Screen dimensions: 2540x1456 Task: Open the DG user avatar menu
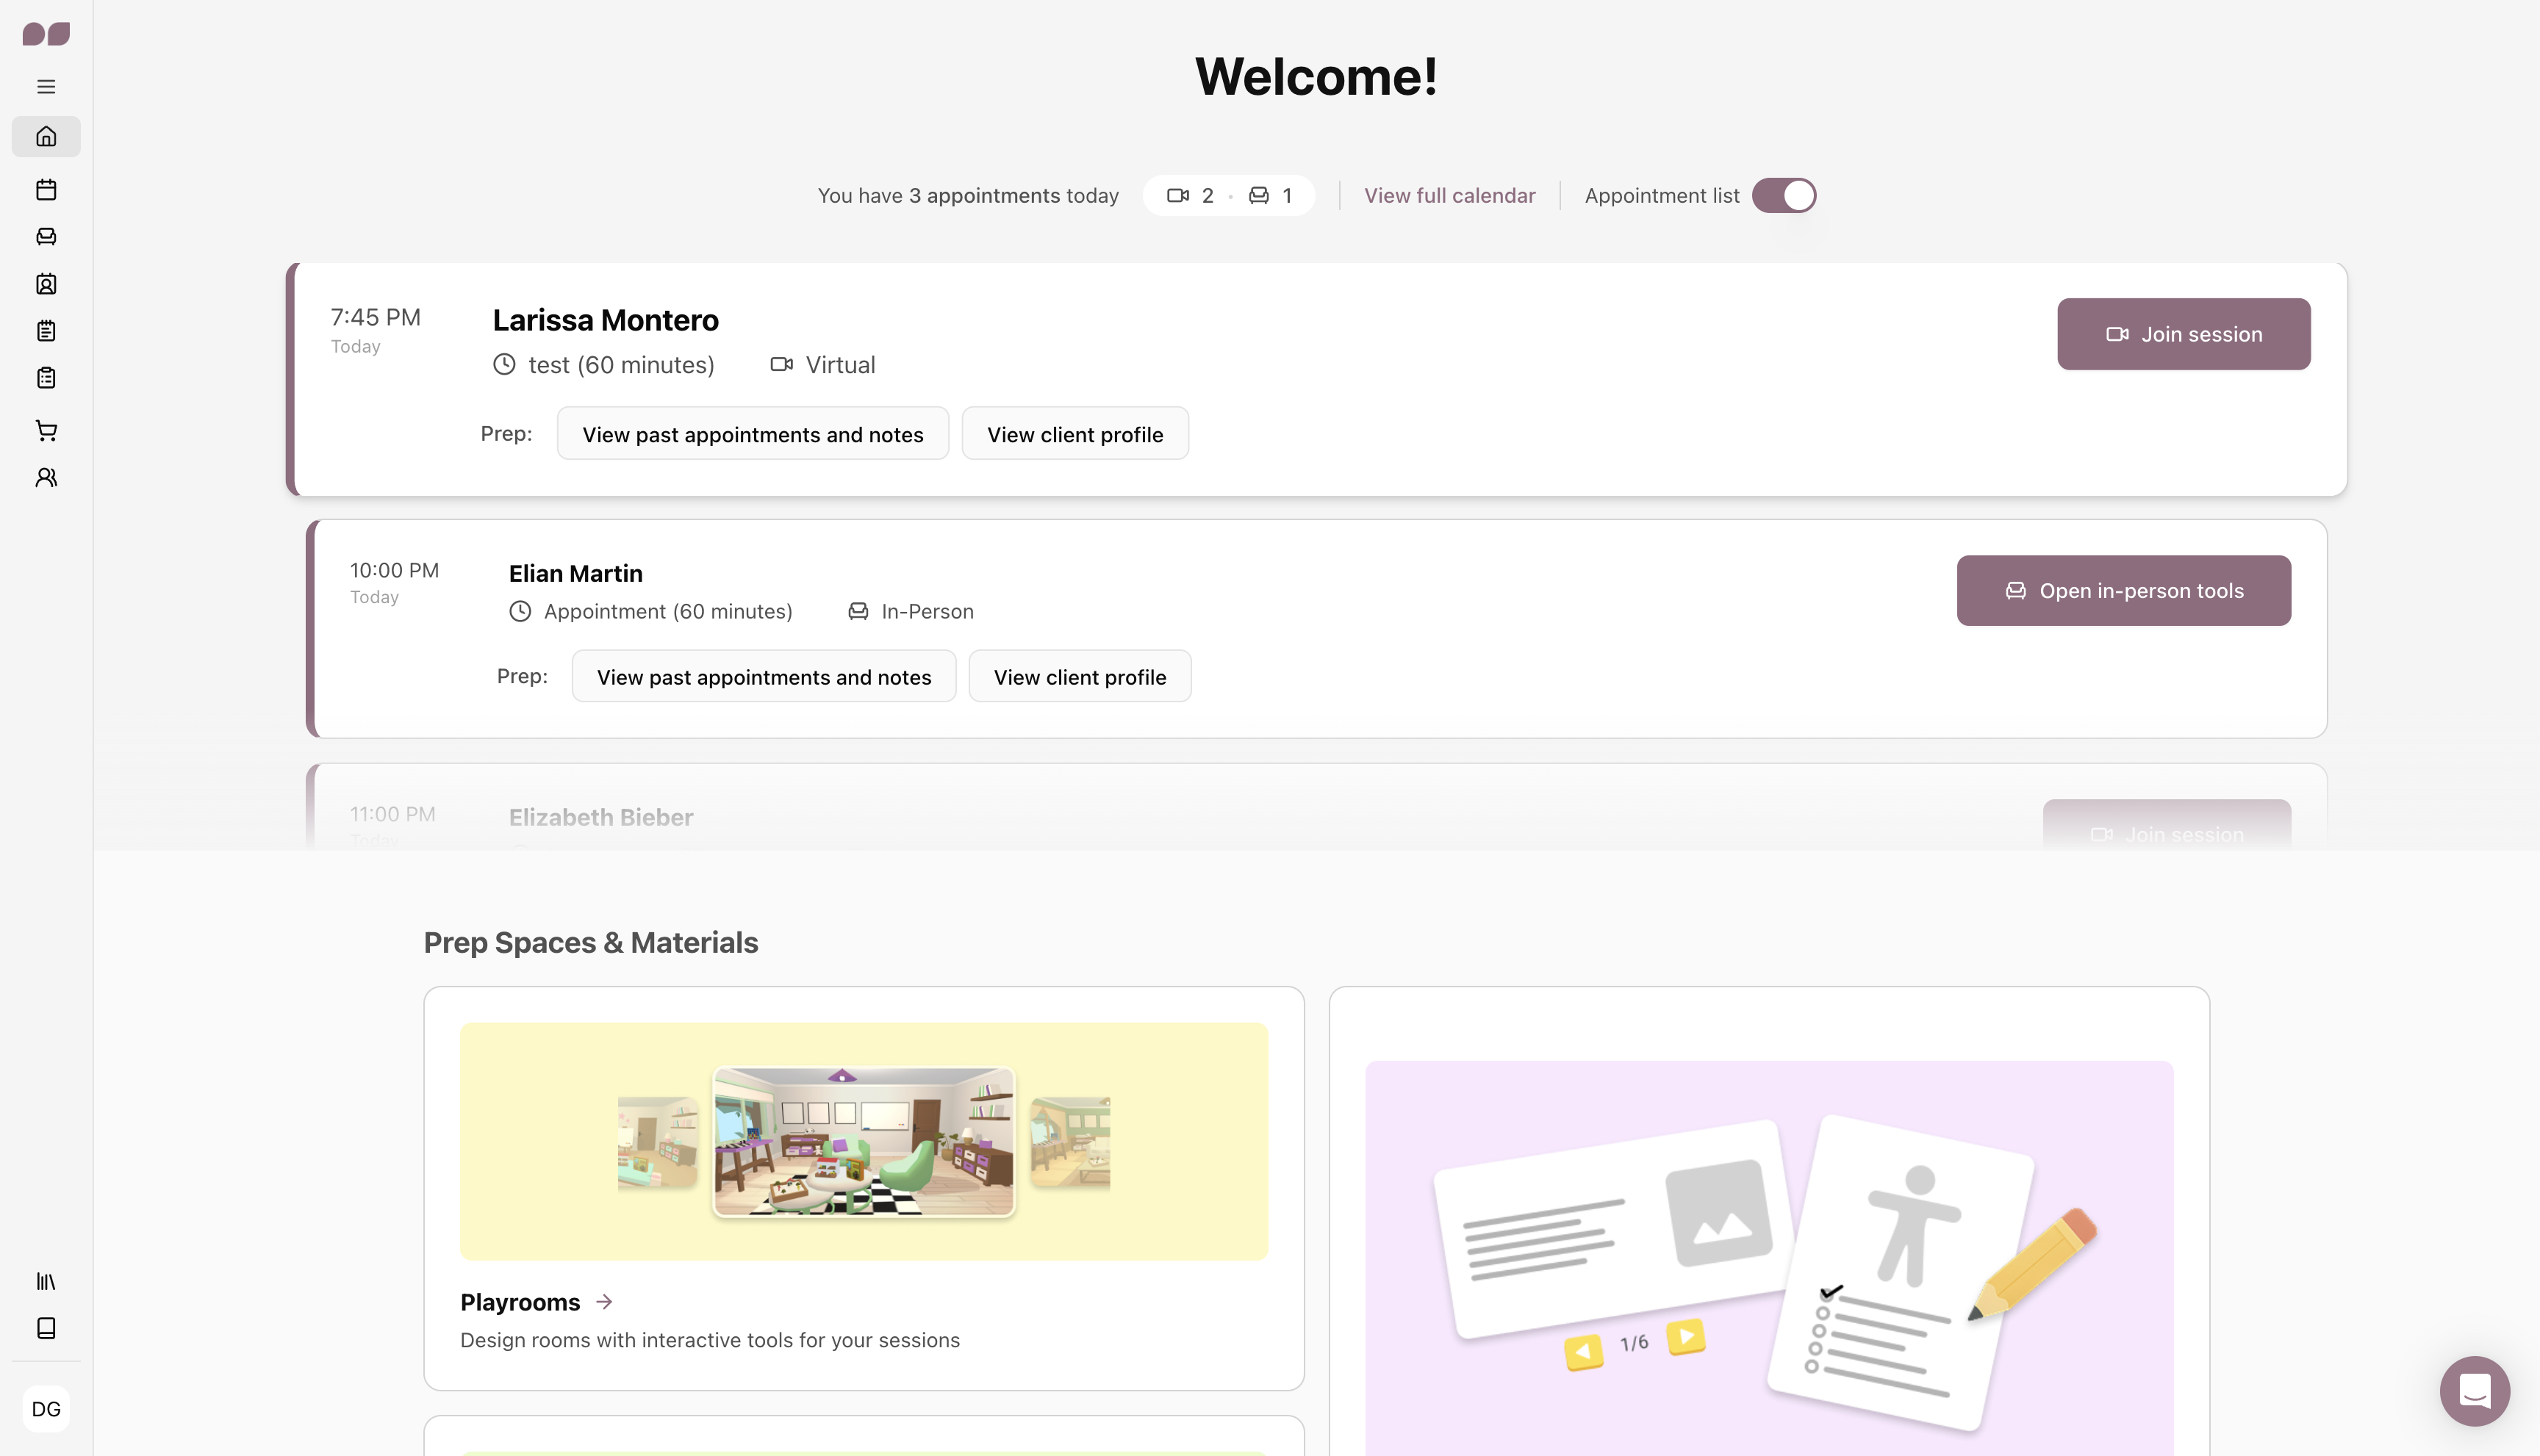(46, 1409)
